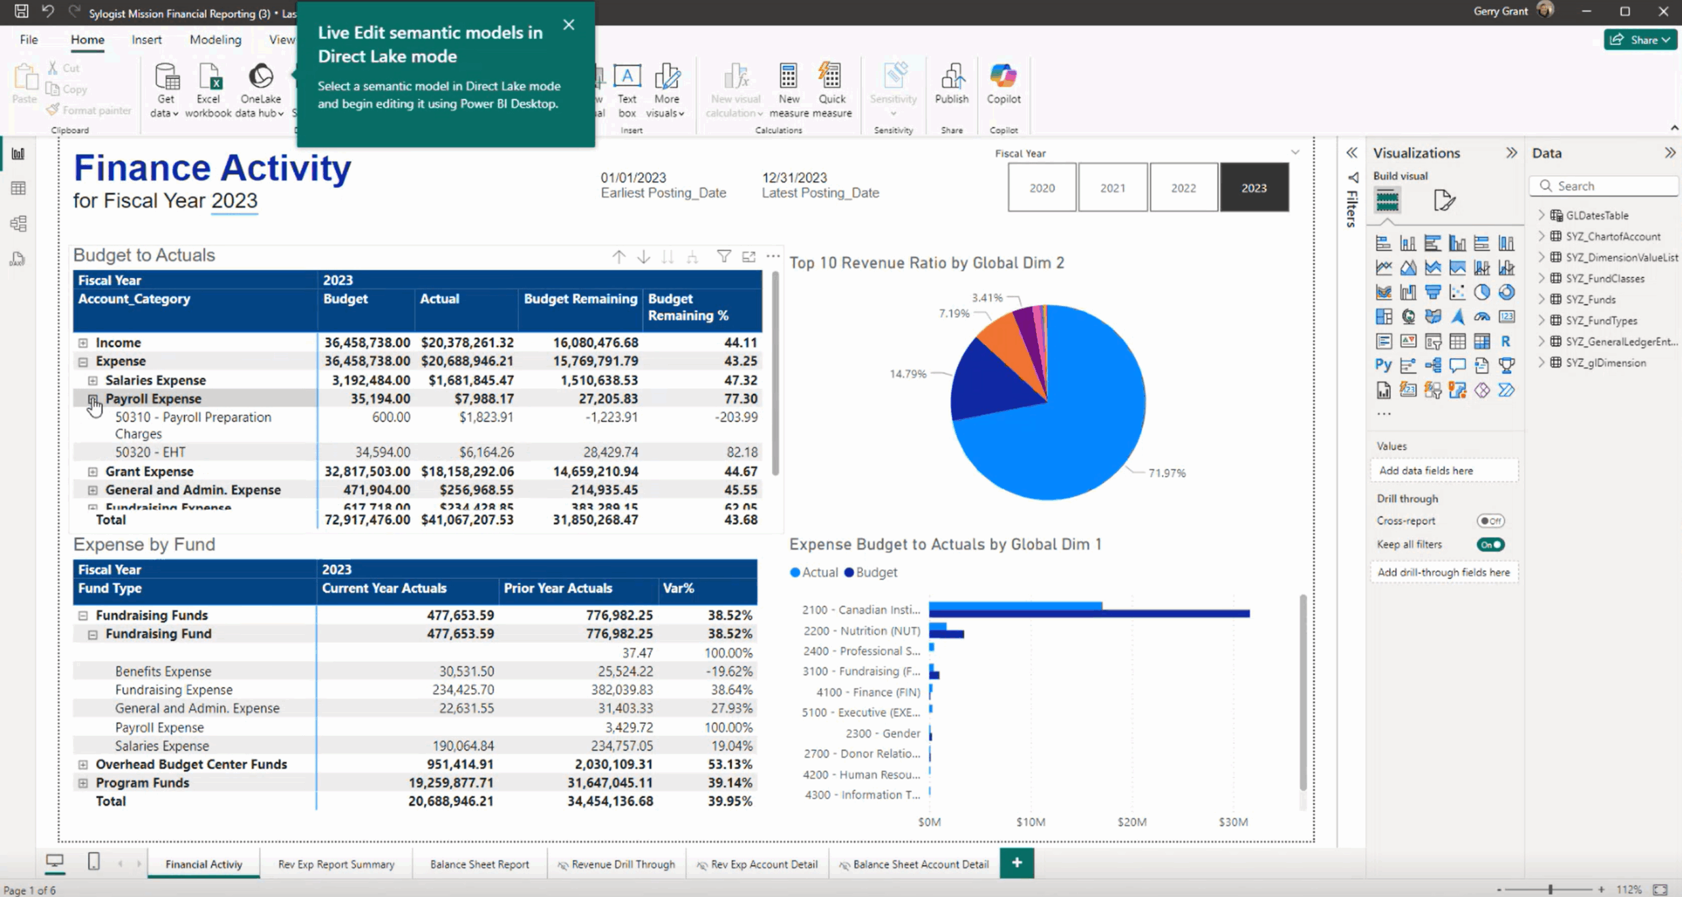1682x897 pixels.
Task: Add a new report page
Action: [1016, 863]
